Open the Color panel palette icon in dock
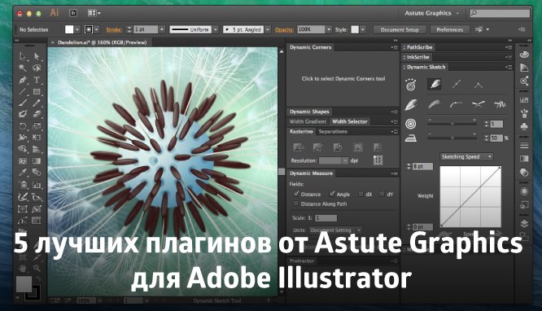 pyautogui.click(x=524, y=55)
